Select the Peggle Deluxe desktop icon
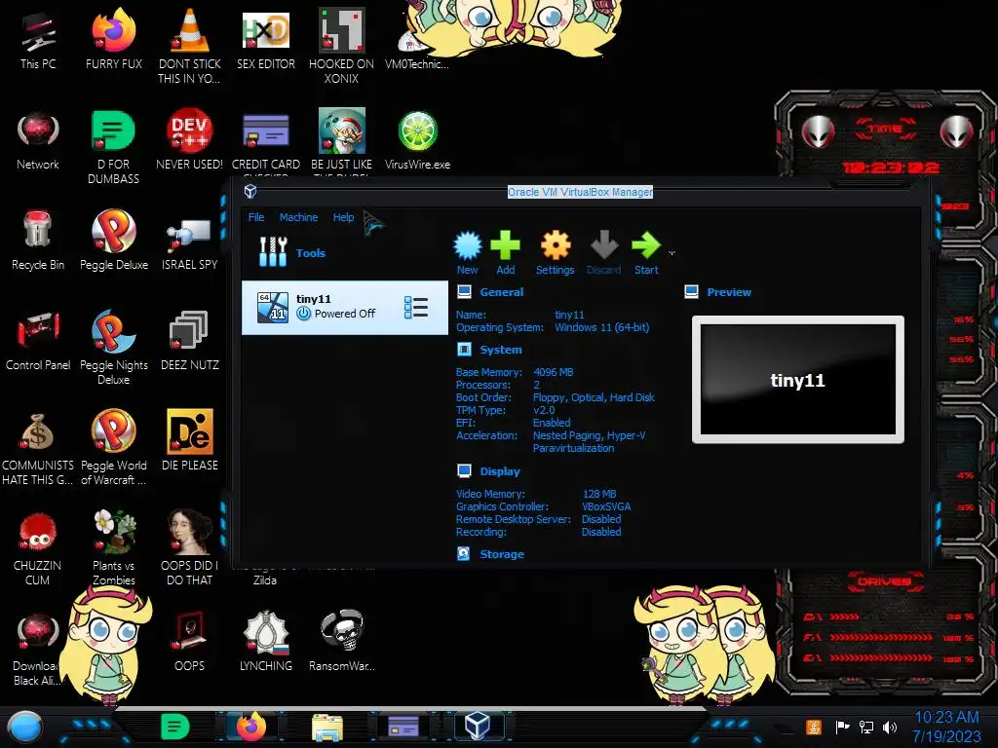998x748 pixels. [114, 241]
